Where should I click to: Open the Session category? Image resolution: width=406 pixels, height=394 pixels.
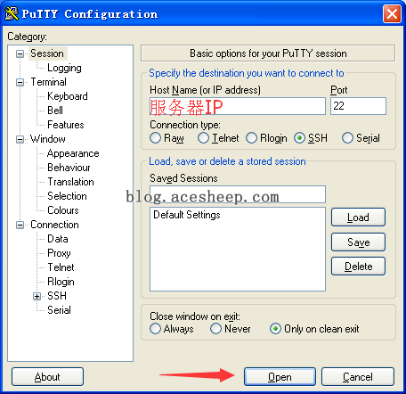click(47, 53)
